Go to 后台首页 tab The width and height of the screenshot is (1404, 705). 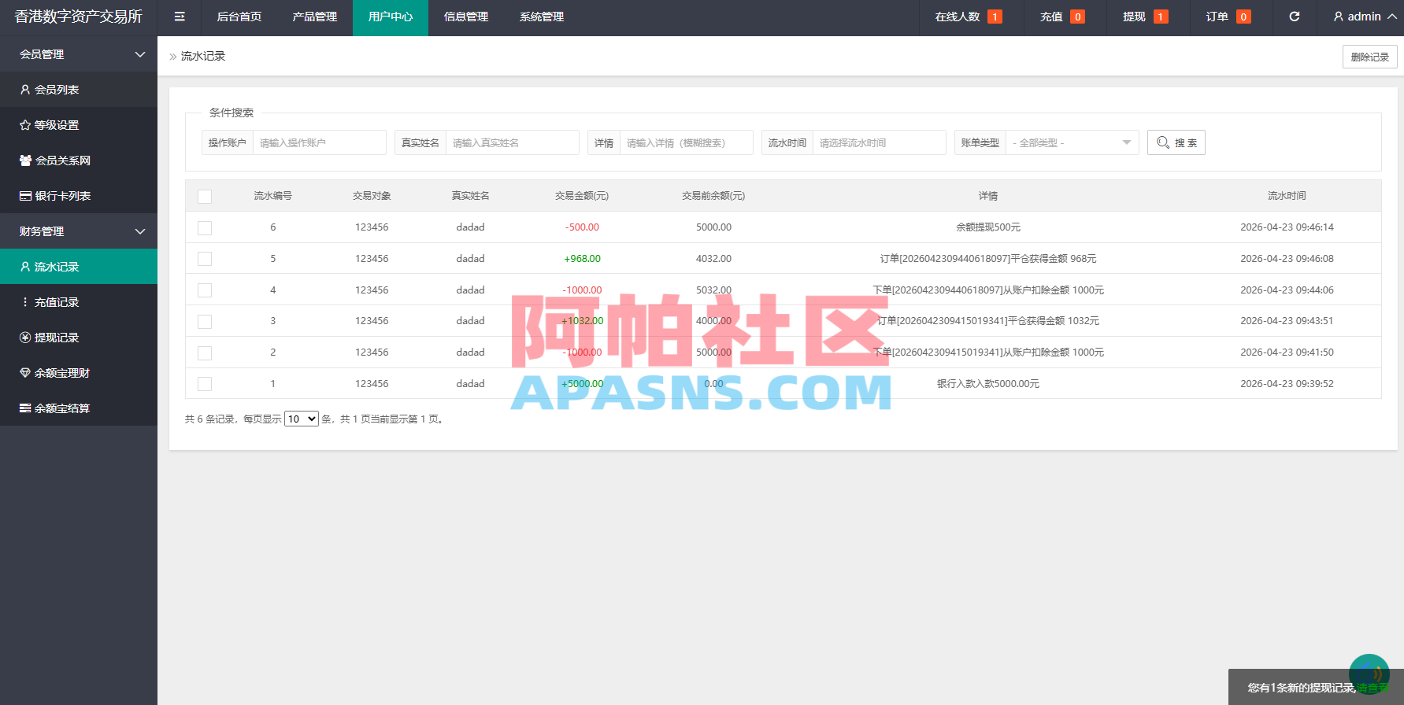tap(239, 17)
